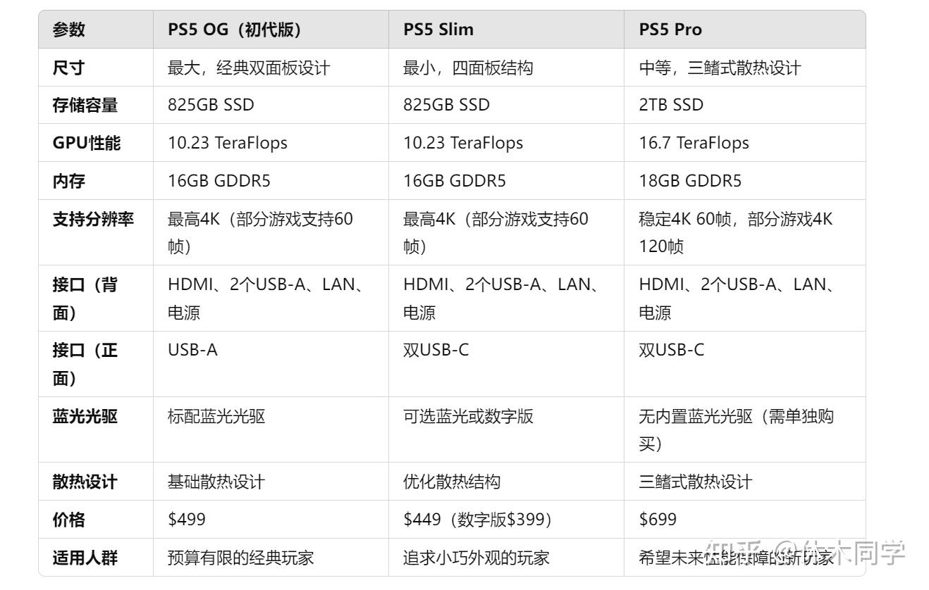This screenshot has width=929, height=590.
Task: Click the 支持分辨率 row label
Action: click(x=93, y=219)
